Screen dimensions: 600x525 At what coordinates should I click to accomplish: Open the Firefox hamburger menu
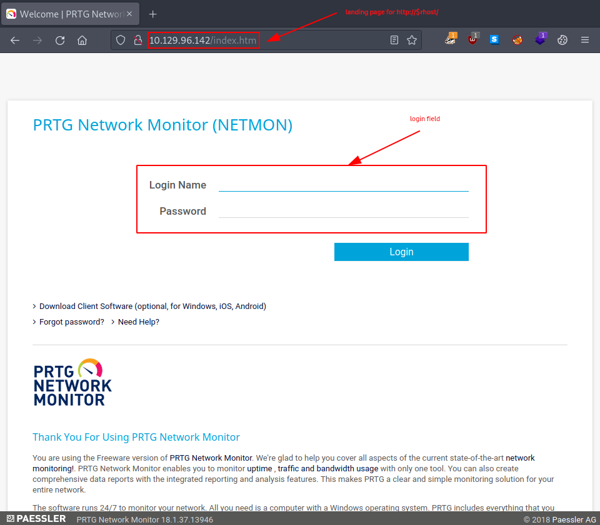pos(585,40)
